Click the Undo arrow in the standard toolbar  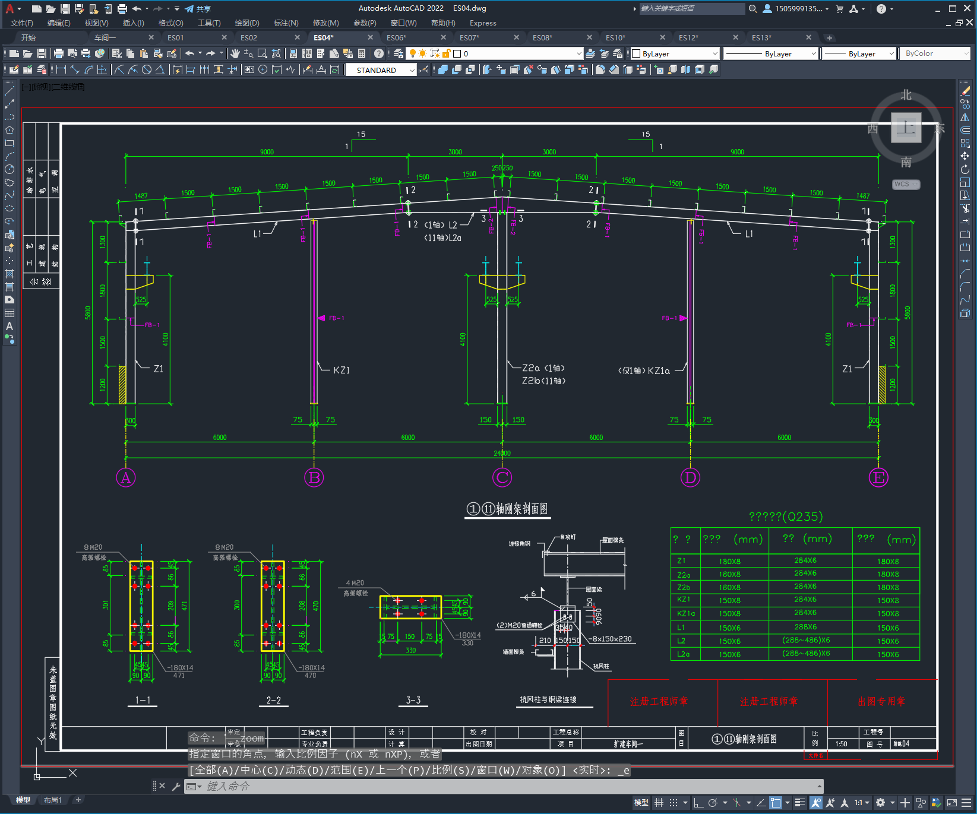click(x=189, y=53)
